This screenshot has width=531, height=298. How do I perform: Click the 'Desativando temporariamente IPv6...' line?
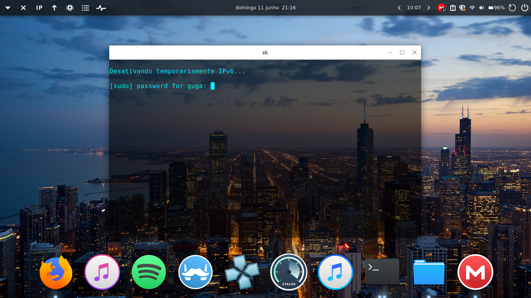(x=177, y=71)
